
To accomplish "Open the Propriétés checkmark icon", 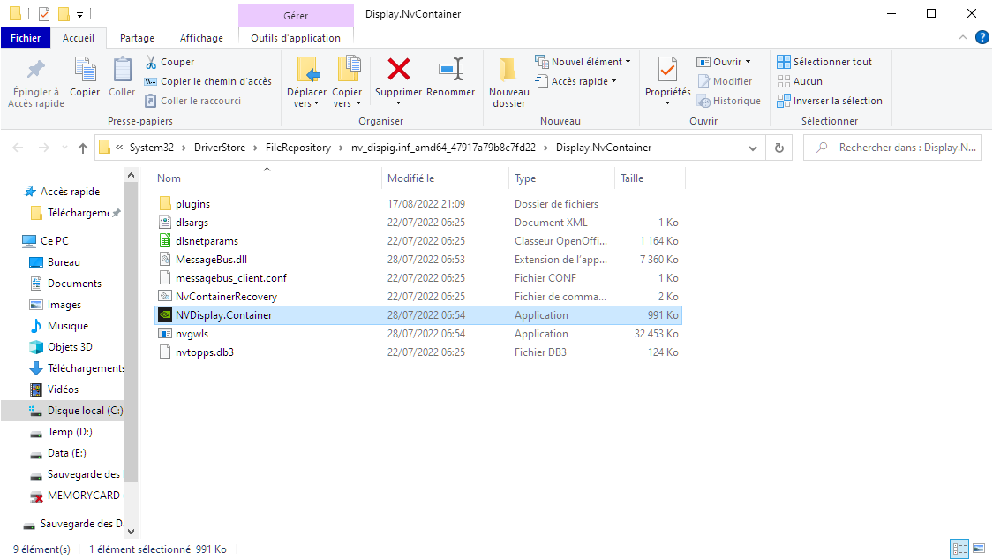I will click(667, 70).
